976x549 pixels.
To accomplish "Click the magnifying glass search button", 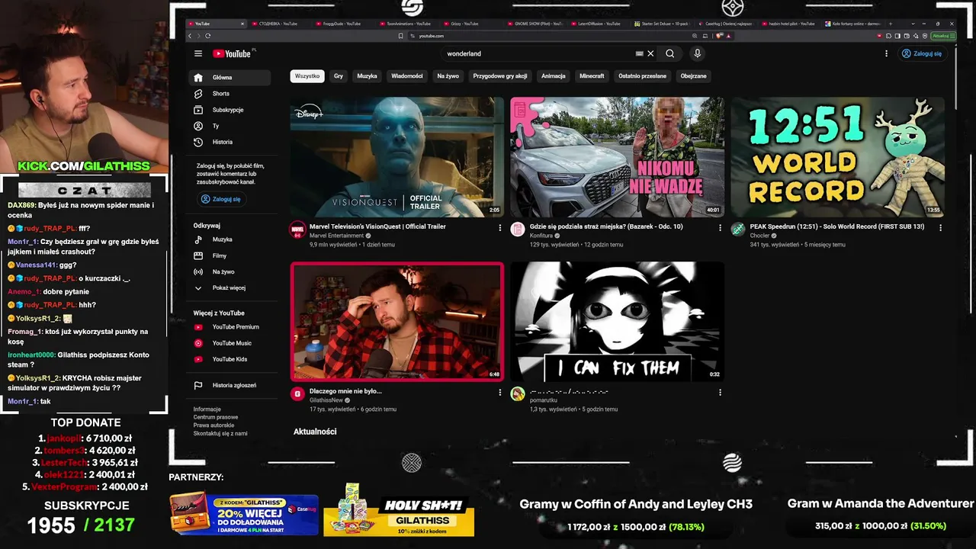I will pyautogui.click(x=669, y=53).
